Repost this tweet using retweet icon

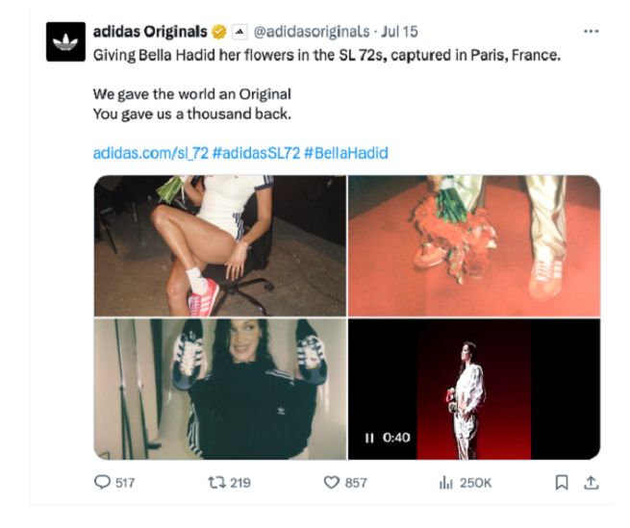click(x=217, y=482)
